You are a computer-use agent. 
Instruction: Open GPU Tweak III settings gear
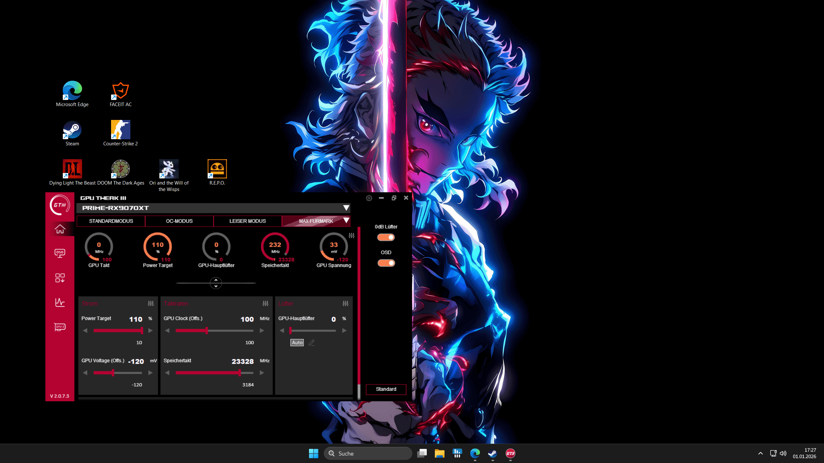[369, 198]
